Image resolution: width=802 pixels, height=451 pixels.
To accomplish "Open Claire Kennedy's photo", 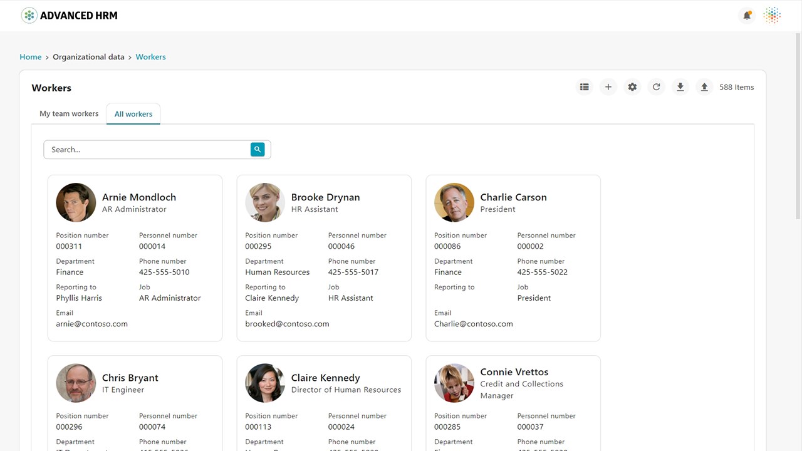I will tap(265, 383).
